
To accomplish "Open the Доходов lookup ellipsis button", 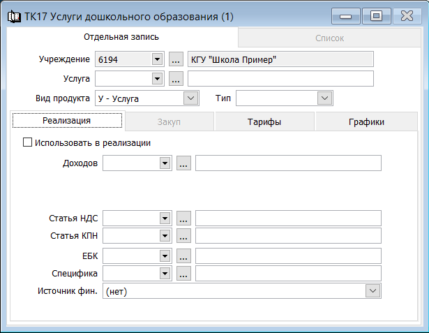I will tap(183, 163).
